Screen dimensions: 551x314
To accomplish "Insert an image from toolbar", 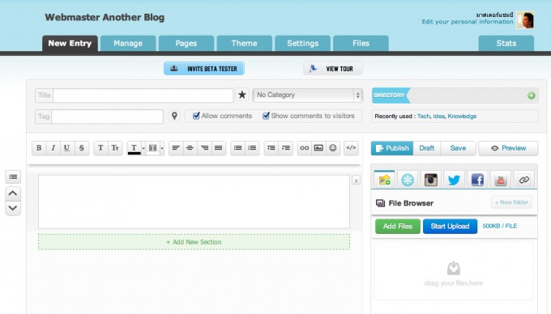I will (x=318, y=148).
